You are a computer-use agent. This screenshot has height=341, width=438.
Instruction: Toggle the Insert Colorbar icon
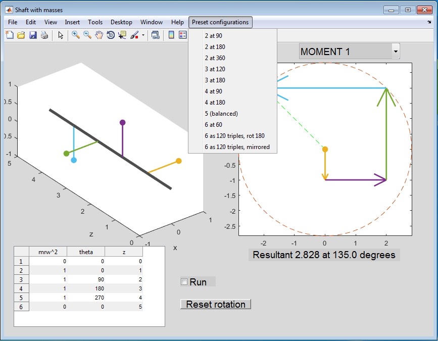pos(171,35)
